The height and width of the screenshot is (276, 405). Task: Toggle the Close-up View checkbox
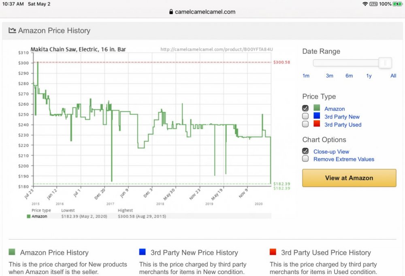tap(305, 151)
